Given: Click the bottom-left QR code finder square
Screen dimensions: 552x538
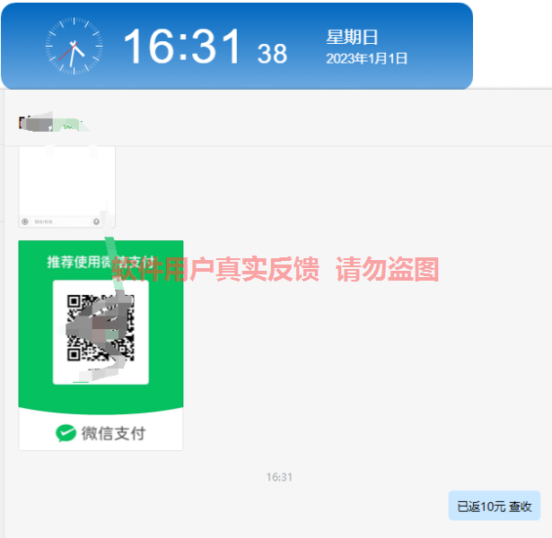Looking at the screenshot, I should coord(74,354).
